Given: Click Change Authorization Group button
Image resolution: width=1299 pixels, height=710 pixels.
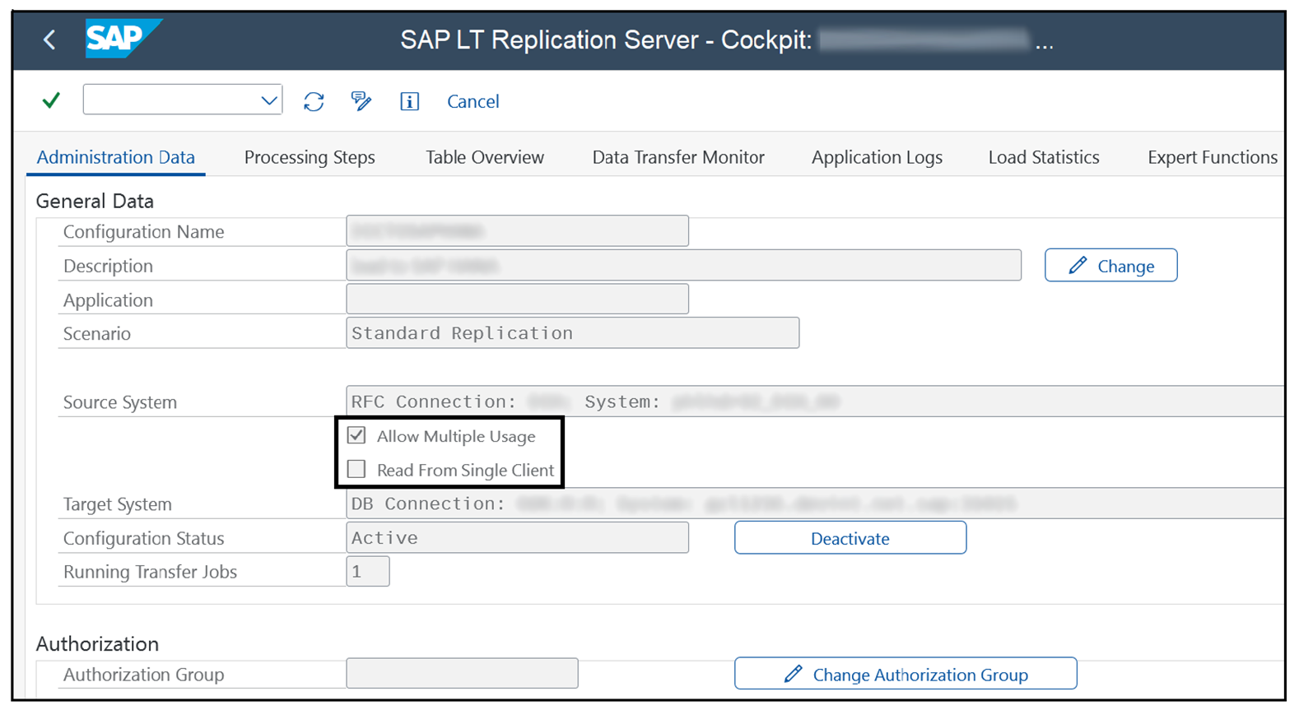Looking at the screenshot, I should pyautogui.click(x=905, y=674).
